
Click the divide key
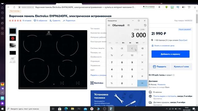click(142, 55)
